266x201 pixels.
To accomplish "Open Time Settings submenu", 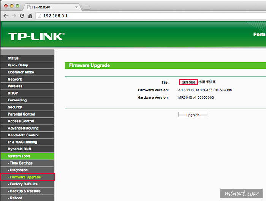I will [27, 163].
